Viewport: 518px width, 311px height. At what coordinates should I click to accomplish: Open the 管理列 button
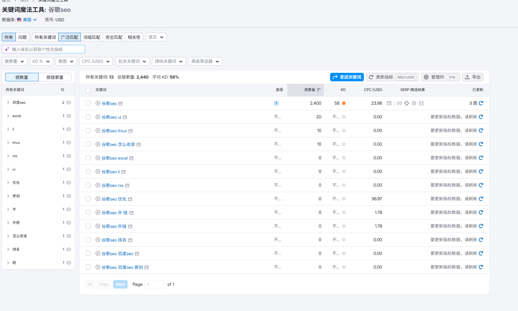441,77
